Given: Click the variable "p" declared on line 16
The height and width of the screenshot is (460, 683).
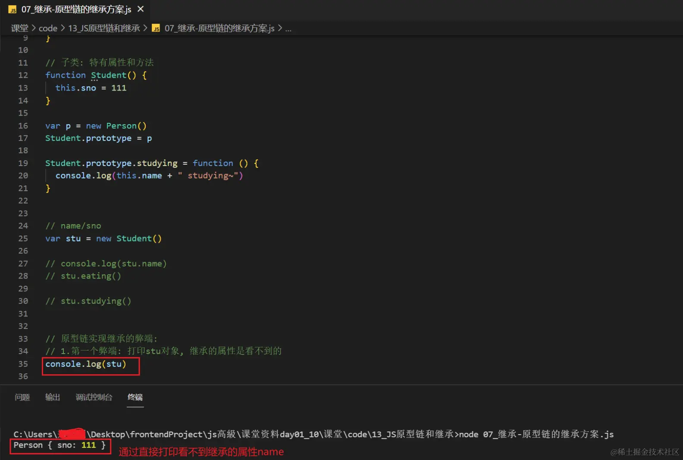Looking at the screenshot, I should (68, 126).
